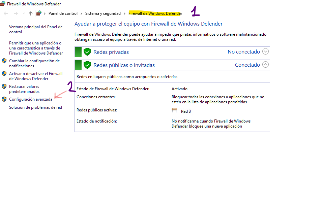Click the green shield beside Redes privadas

coord(87,52)
